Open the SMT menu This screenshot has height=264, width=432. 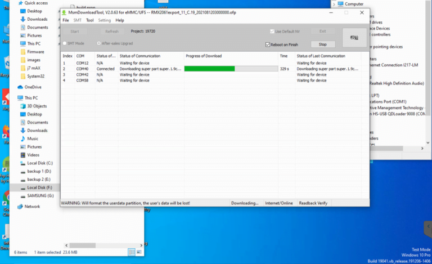tap(78, 20)
